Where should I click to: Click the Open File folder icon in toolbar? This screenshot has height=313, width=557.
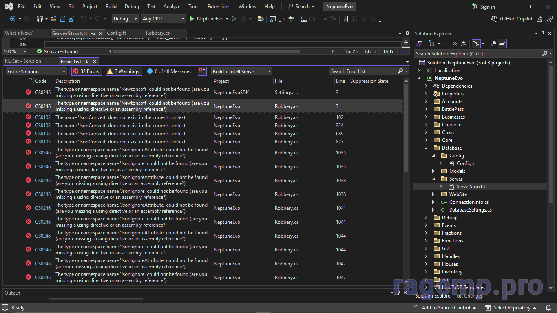pyautogui.click(x=53, y=19)
